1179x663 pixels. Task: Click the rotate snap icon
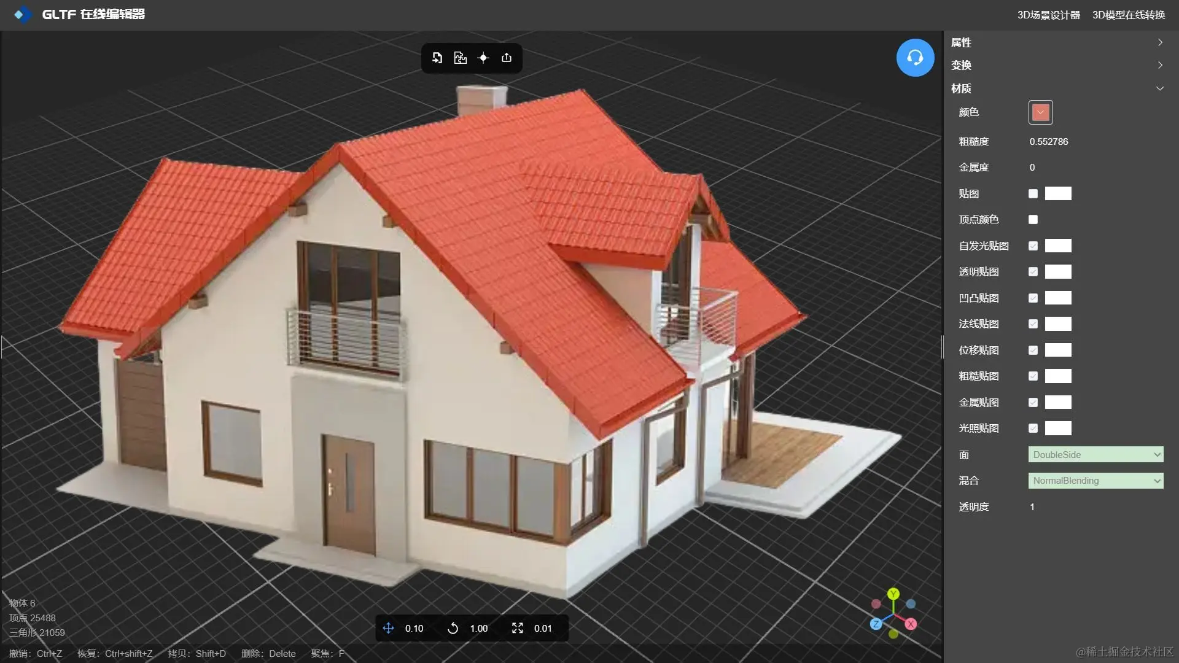pyautogui.click(x=453, y=628)
